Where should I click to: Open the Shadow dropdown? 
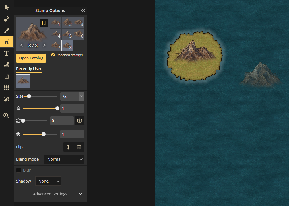coord(48,181)
